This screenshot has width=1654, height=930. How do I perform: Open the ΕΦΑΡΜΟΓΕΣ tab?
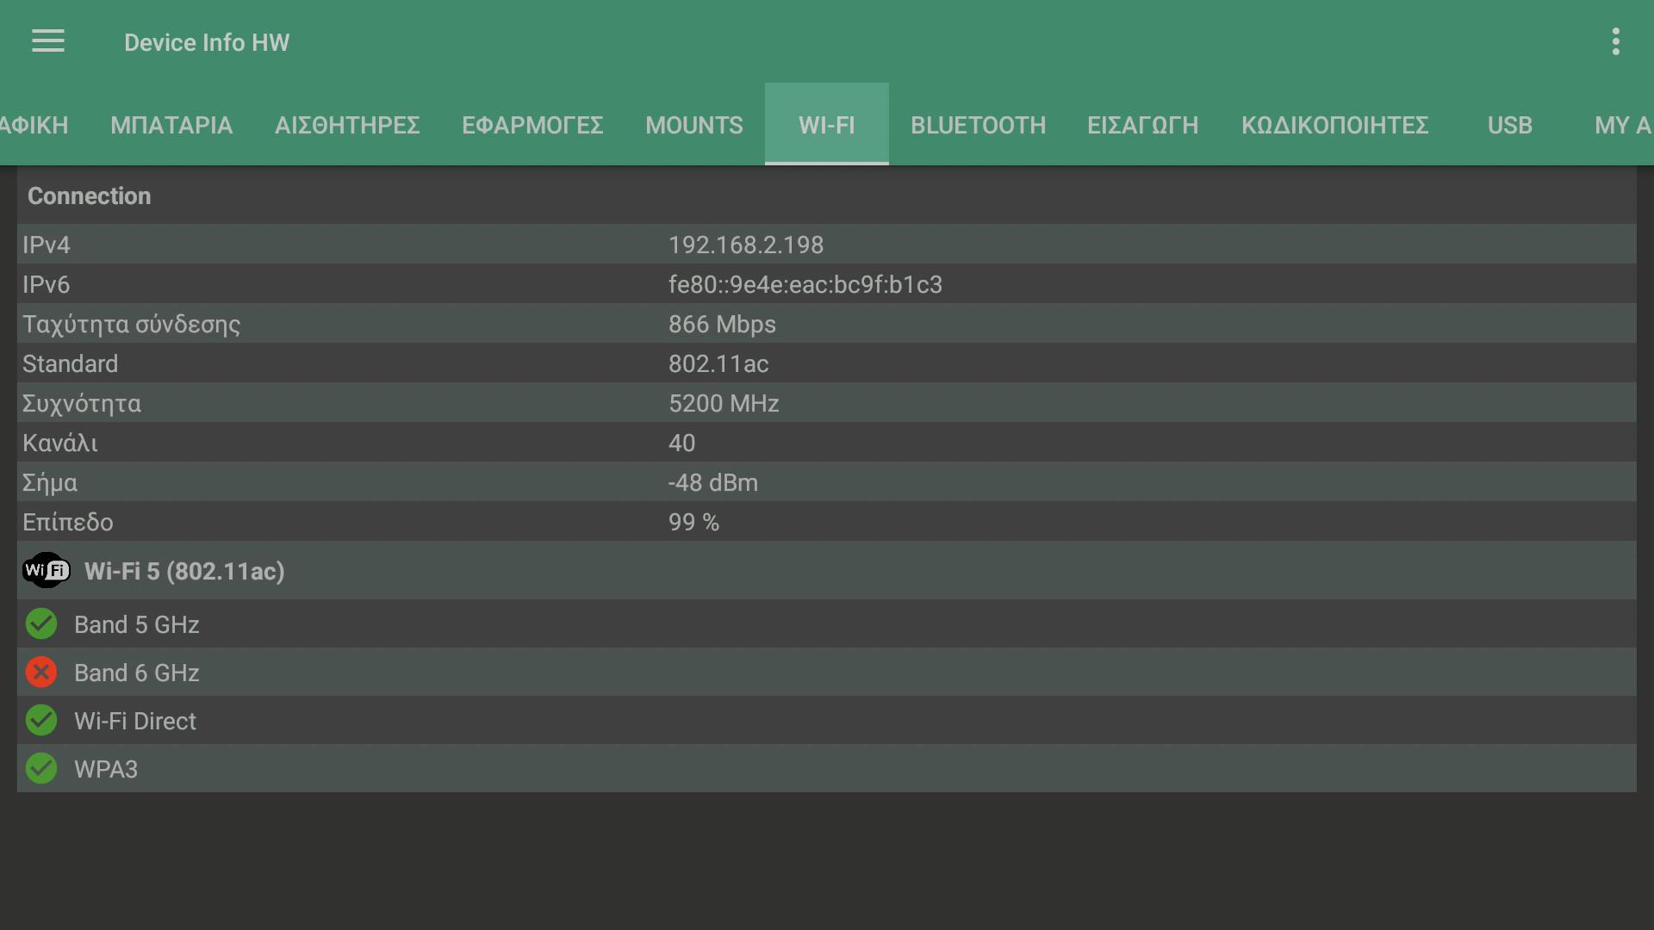pyautogui.click(x=532, y=125)
